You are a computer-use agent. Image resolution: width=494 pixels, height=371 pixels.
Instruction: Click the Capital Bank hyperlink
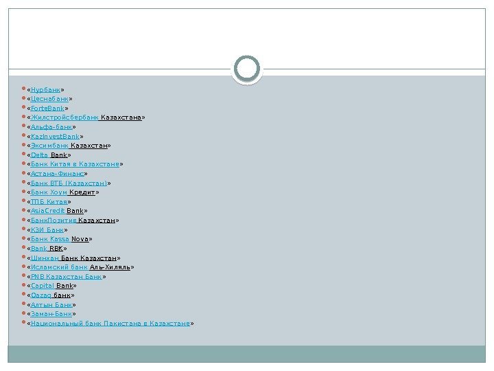(x=52, y=286)
